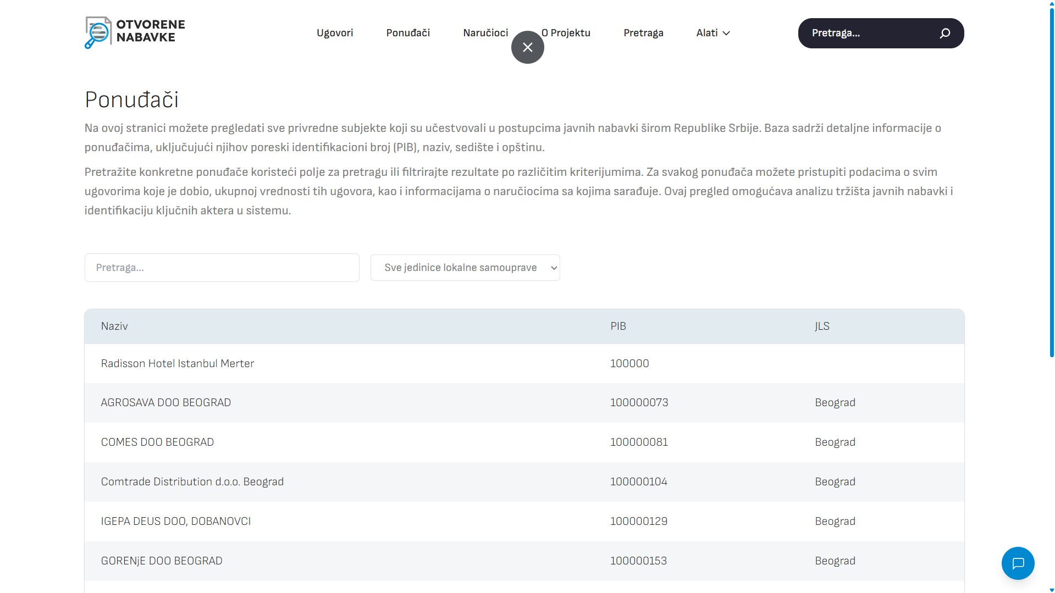The height and width of the screenshot is (593, 1055).
Task: Click the page vertical scrollbar thumb
Action: tap(1051, 181)
